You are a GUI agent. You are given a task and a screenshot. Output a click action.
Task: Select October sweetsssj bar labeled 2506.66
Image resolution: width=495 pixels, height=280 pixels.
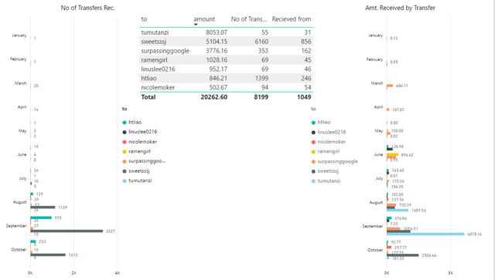403,255
